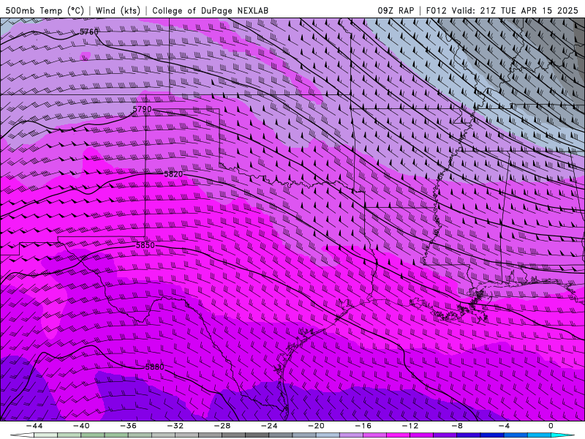The width and height of the screenshot is (585, 439).
Task: Select the "College of DuPage NEXLAB" text
Action: [210, 10]
